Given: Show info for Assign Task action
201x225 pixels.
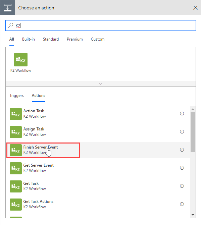Looking at the screenshot, I should point(182,131).
